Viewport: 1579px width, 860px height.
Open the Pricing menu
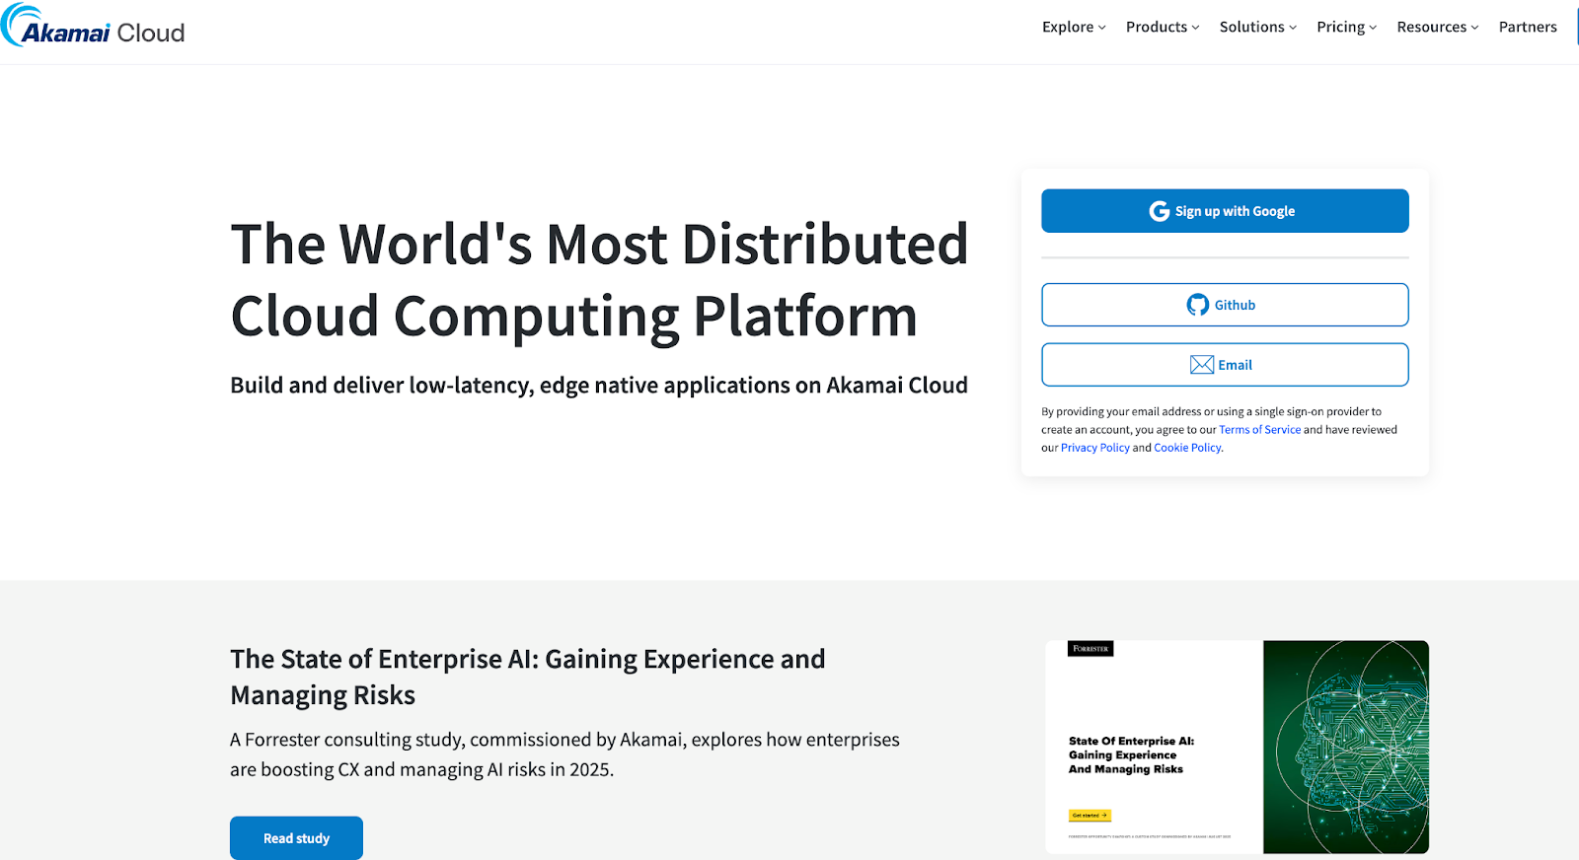pos(1346,27)
